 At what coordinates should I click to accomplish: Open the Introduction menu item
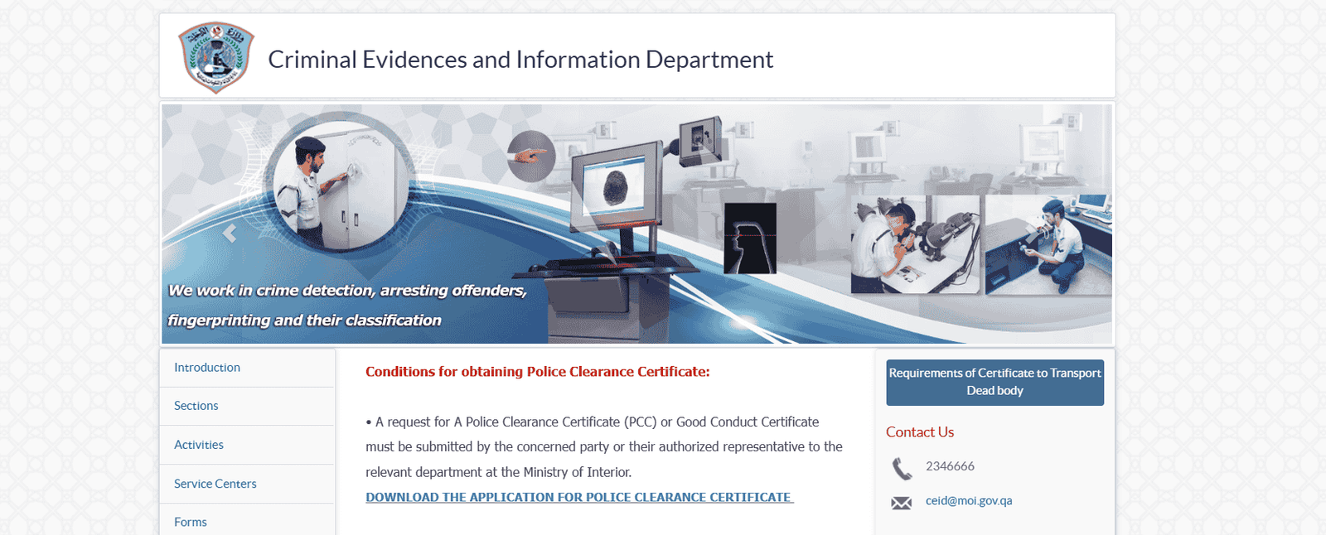pos(247,368)
